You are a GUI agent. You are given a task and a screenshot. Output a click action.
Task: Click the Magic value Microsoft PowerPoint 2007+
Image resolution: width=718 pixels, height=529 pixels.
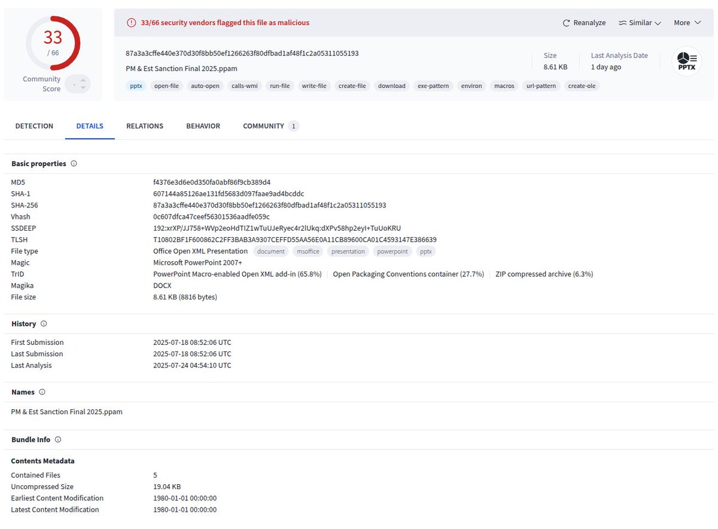[197, 263]
